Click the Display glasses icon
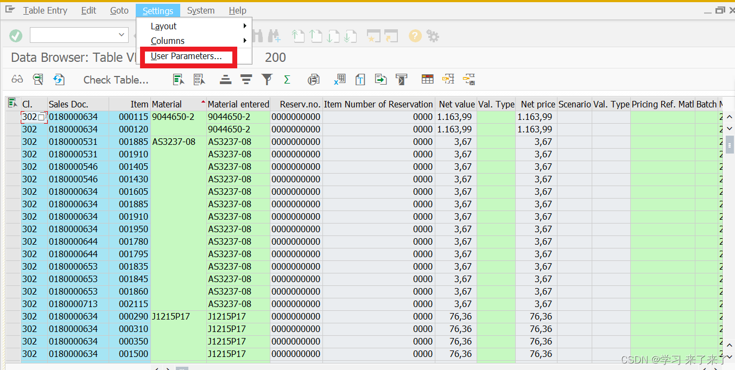Image resolution: width=735 pixels, height=370 pixels. (17, 80)
